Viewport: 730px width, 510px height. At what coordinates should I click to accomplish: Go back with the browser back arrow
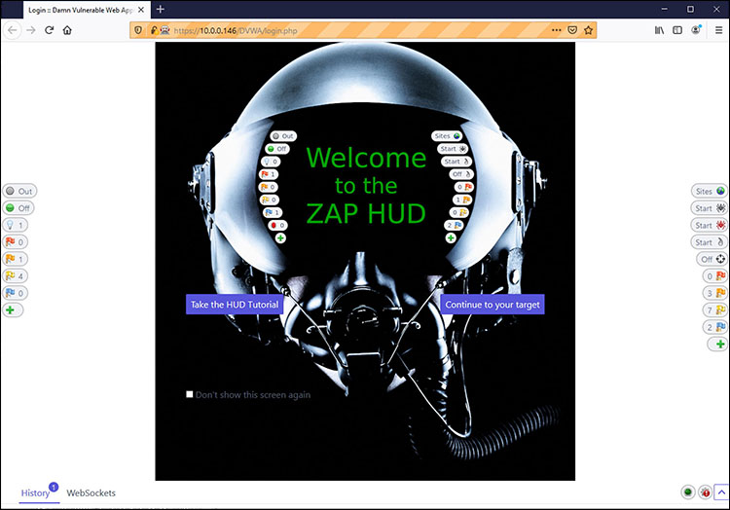[x=13, y=30]
